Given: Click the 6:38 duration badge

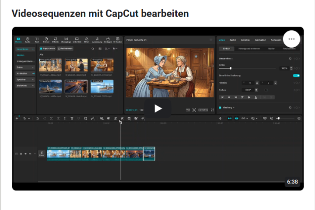Looking at the screenshot, I should (292, 182).
